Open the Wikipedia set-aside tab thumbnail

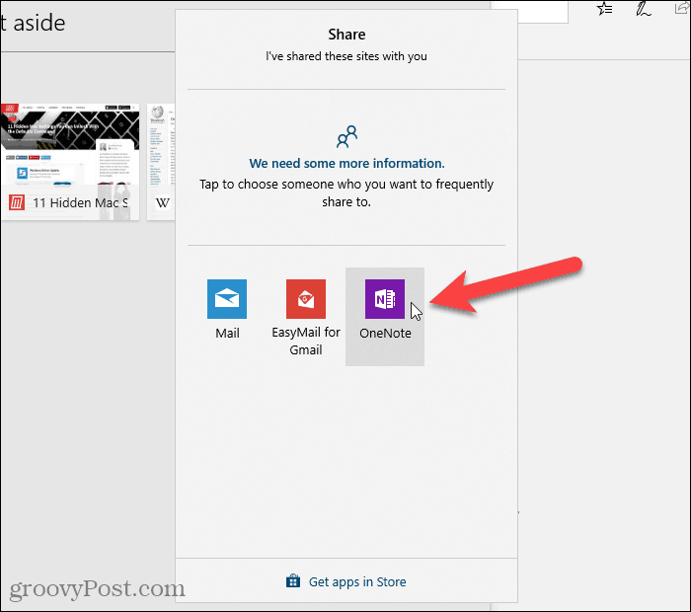point(161,162)
